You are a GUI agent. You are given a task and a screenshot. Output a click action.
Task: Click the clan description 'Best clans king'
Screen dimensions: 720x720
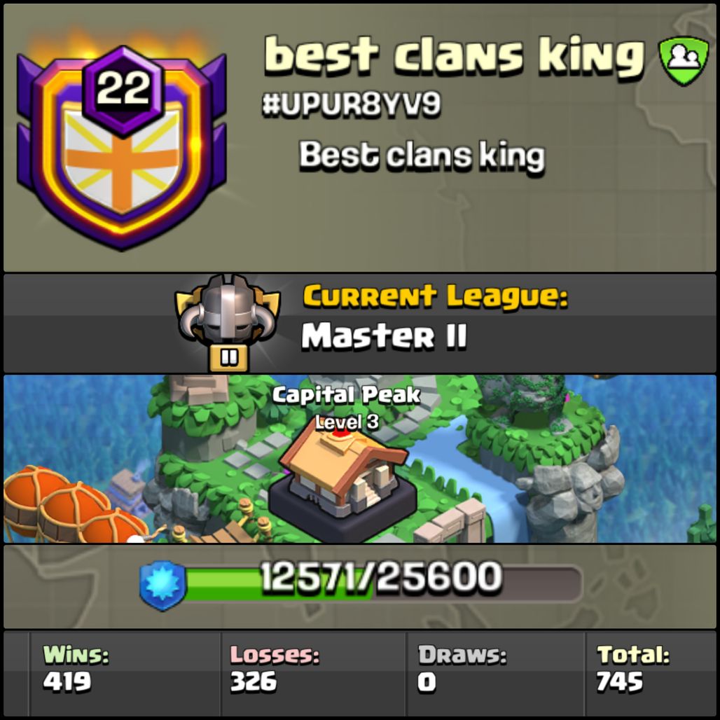click(x=422, y=156)
